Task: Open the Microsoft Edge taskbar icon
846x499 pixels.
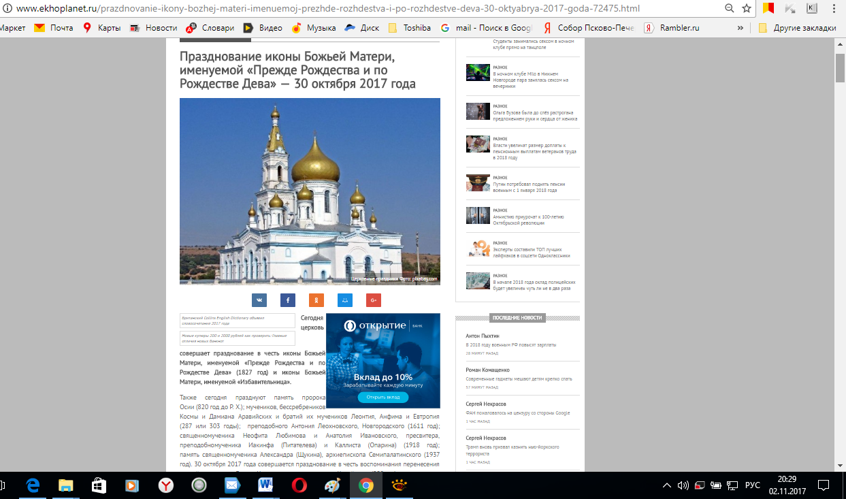Action: 32,485
